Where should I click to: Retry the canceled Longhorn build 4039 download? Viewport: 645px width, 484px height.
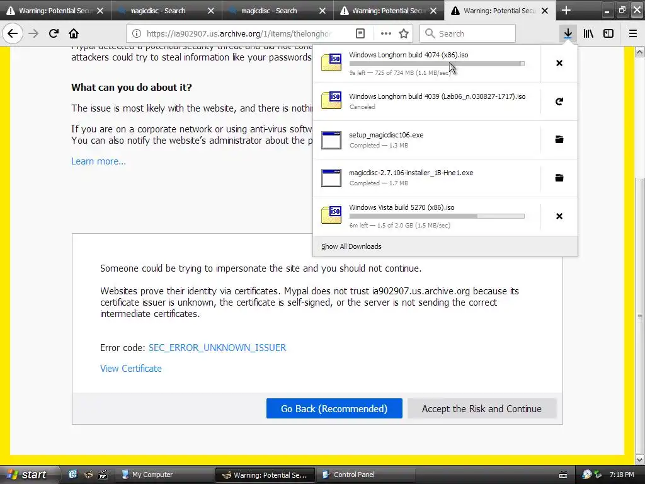coord(559,101)
